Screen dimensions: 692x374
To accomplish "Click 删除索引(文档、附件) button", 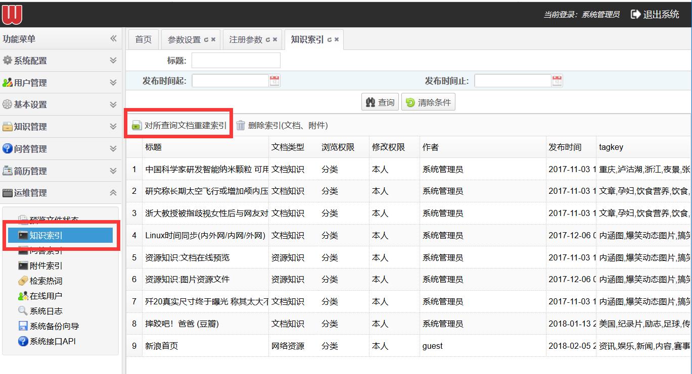I will [x=282, y=125].
